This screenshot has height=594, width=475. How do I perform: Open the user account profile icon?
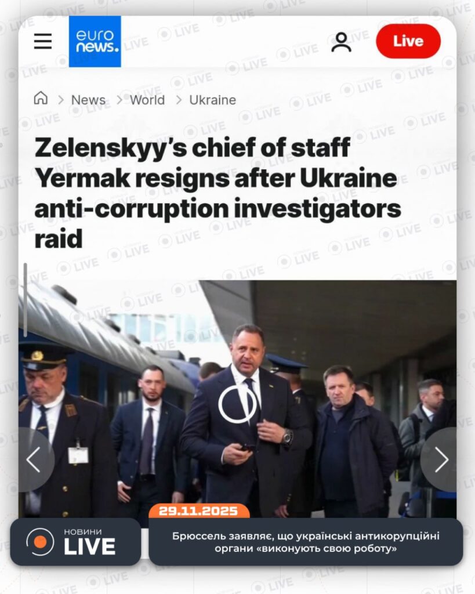(341, 42)
